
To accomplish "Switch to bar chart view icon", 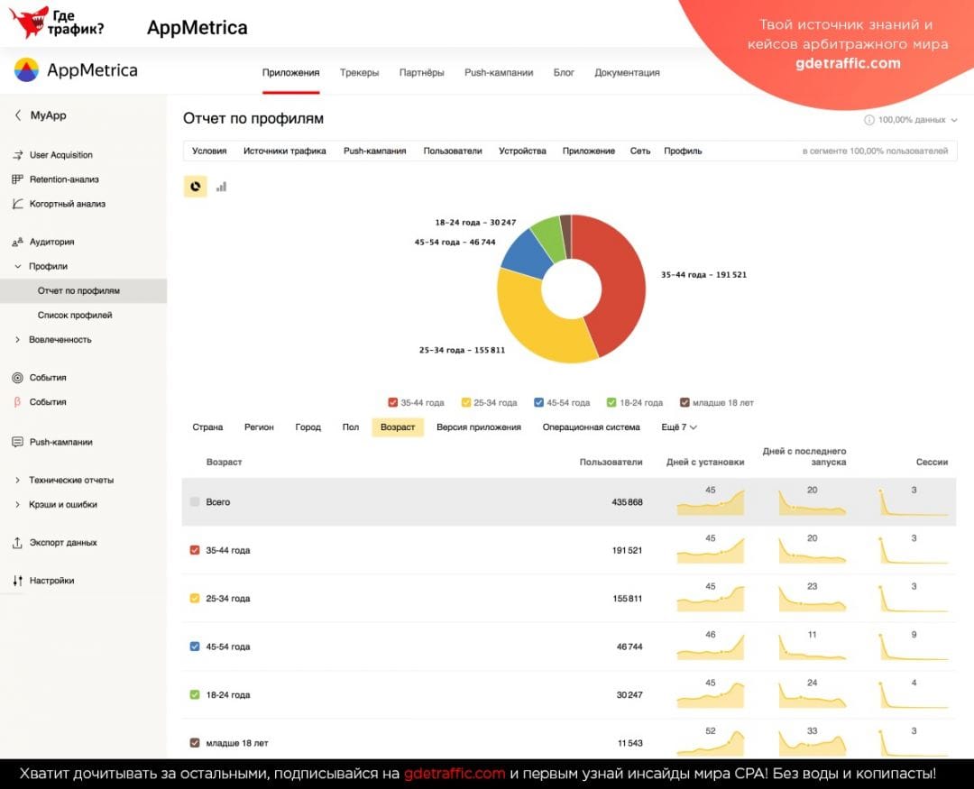I will point(221,187).
